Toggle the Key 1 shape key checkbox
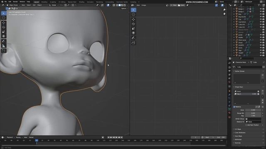The image size is (266, 149). [258, 94]
